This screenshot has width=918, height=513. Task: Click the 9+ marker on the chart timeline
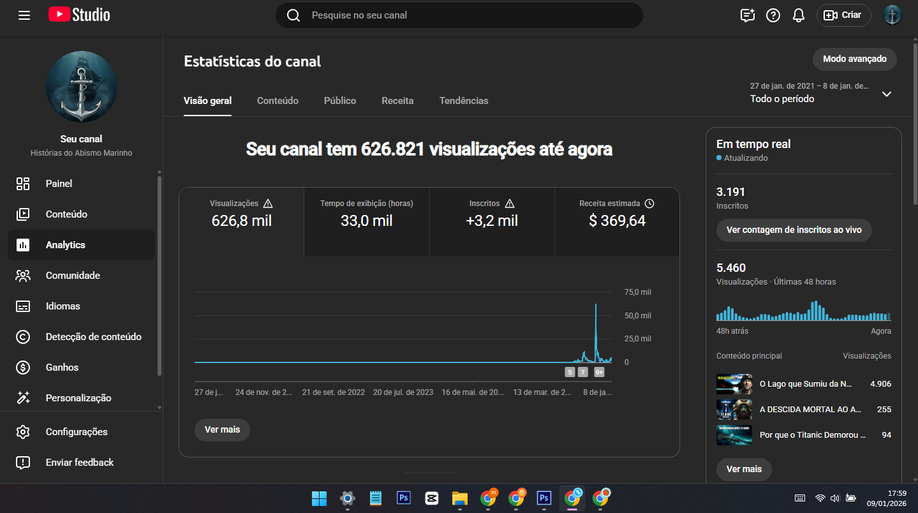coord(599,373)
